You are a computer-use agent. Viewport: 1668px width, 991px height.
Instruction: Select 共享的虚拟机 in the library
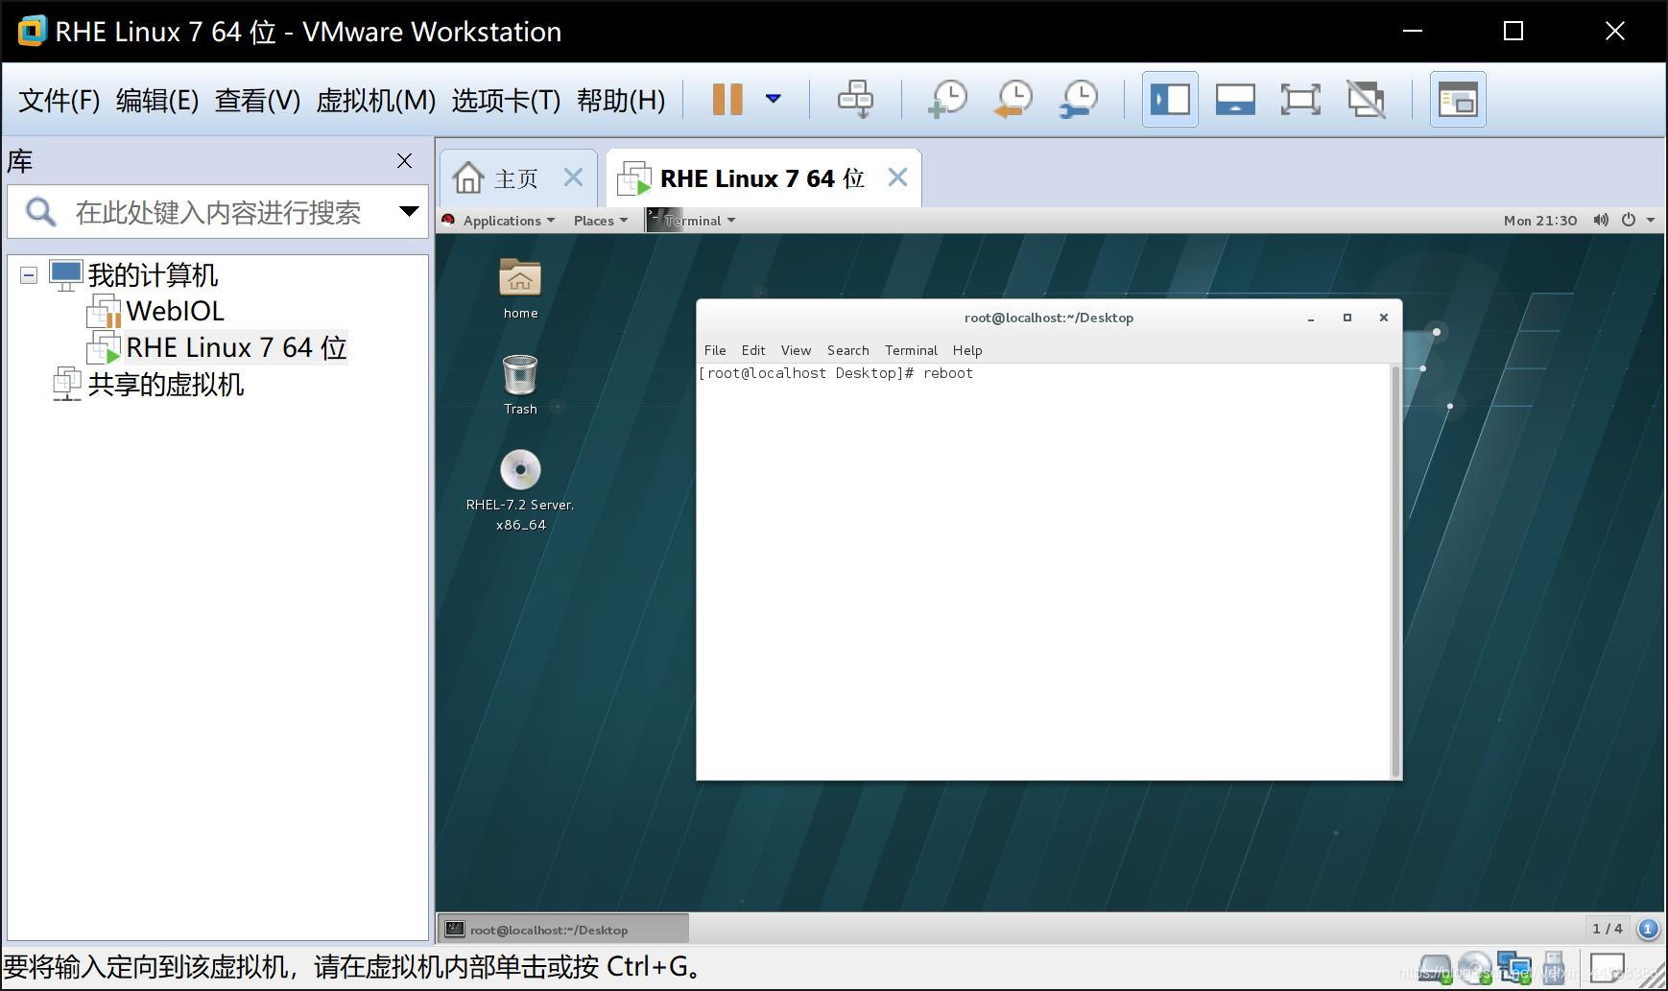click(165, 385)
